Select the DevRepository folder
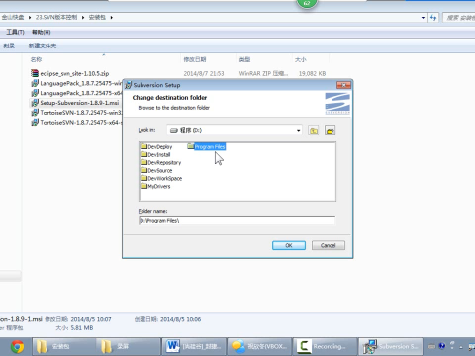 click(x=161, y=162)
